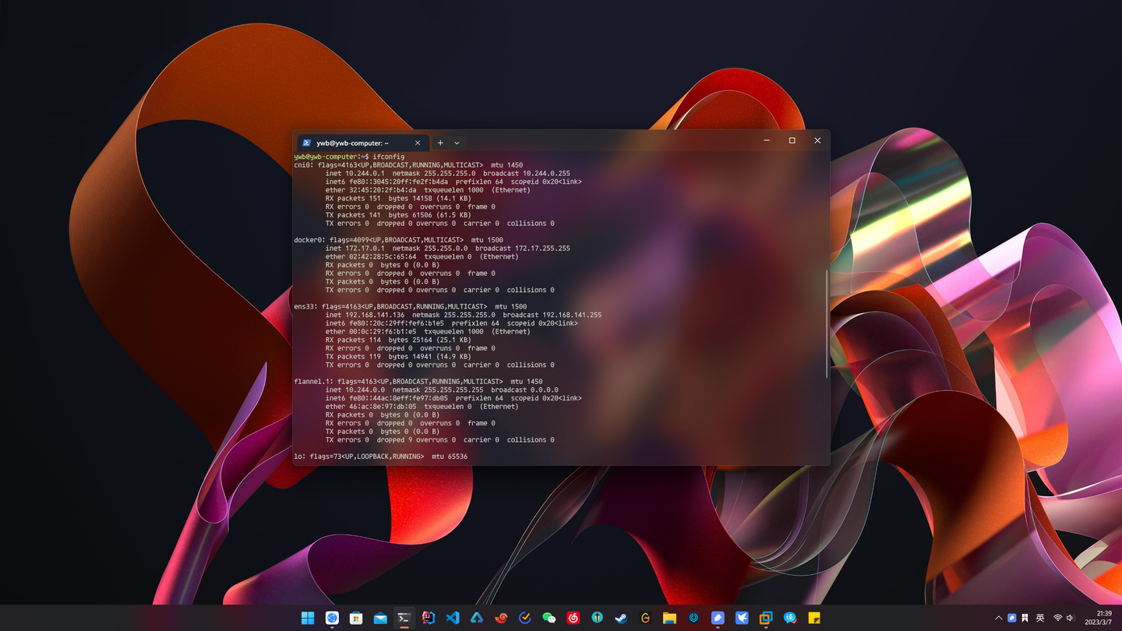This screenshot has height=631, width=1122.
Task: Open the Mail app from the taskbar
Action: click(379, 618)
